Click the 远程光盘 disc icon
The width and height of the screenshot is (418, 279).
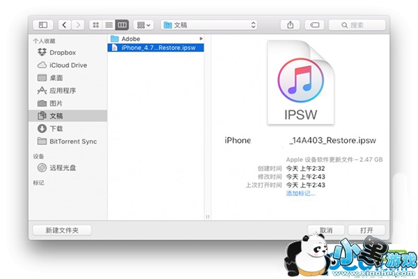pyautogui.click(x=42, y=167)
